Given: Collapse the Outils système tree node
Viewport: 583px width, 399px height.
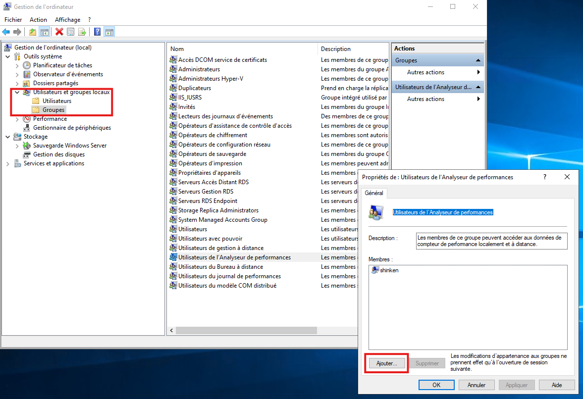Looking at the screenshot, I should coord(8,56).
